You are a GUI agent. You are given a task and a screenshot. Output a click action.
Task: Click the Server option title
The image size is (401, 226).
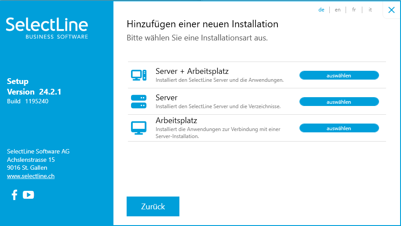click(167, 98)
